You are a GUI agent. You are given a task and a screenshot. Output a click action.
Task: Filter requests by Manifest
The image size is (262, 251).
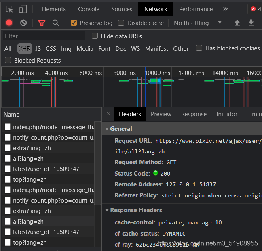click(x=156, y=49)
